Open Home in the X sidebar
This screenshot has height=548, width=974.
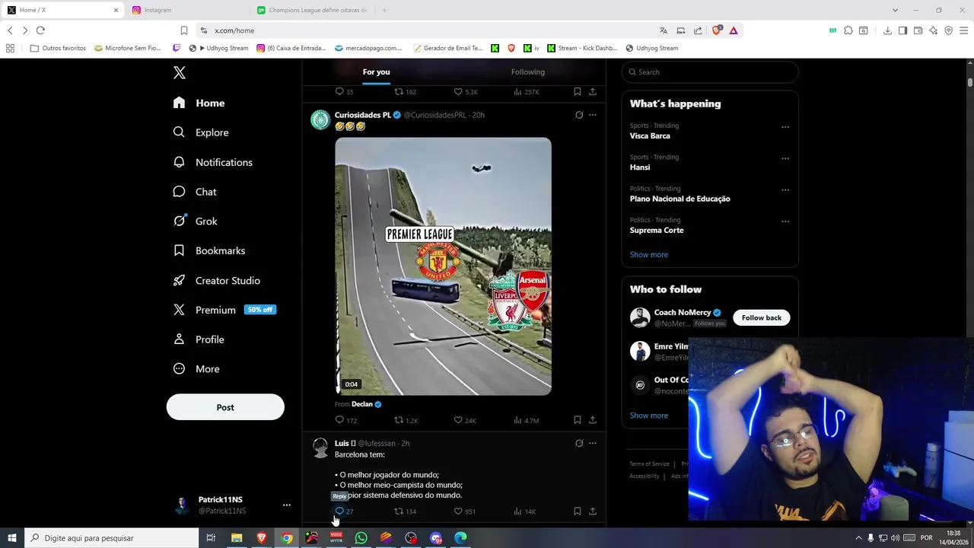click(x=199, y=103)
